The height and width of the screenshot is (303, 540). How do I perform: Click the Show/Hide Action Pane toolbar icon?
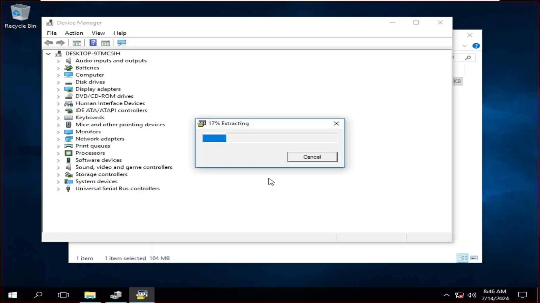click(105, 43)
